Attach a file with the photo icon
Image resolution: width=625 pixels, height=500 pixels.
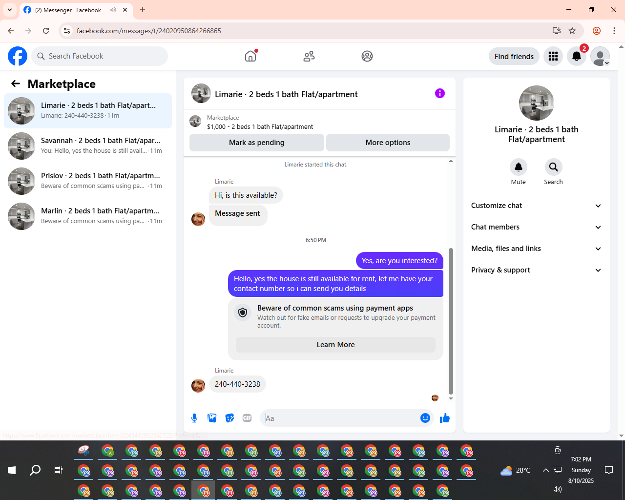(212, 418)
